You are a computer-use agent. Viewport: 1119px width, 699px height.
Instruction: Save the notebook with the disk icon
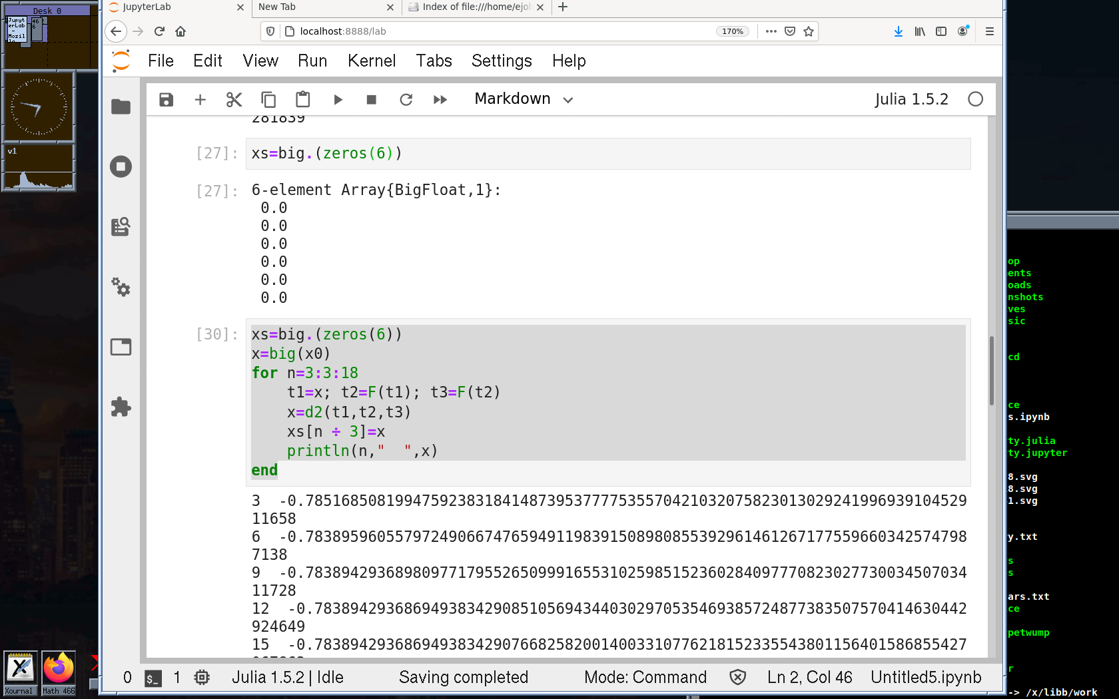pyautogui.click(x=166, y=100)
